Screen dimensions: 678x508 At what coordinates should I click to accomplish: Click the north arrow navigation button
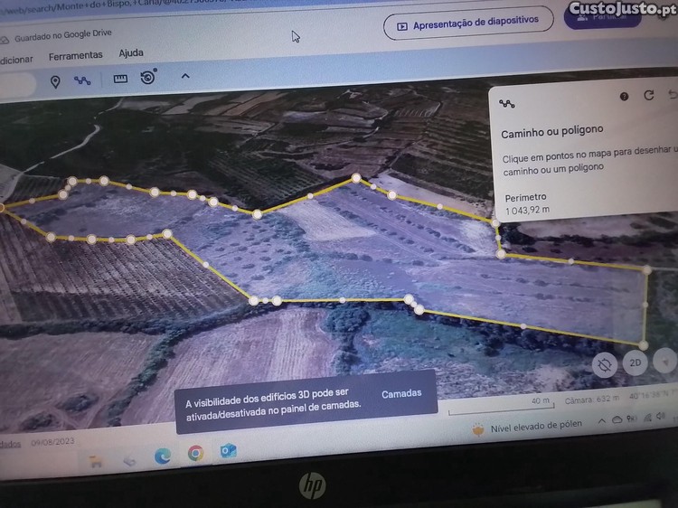(x=667, y=362)
